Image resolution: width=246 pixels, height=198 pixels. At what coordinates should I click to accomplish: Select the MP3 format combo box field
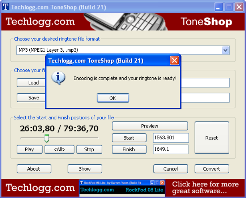pyautogui.click(x=123, y=50)
